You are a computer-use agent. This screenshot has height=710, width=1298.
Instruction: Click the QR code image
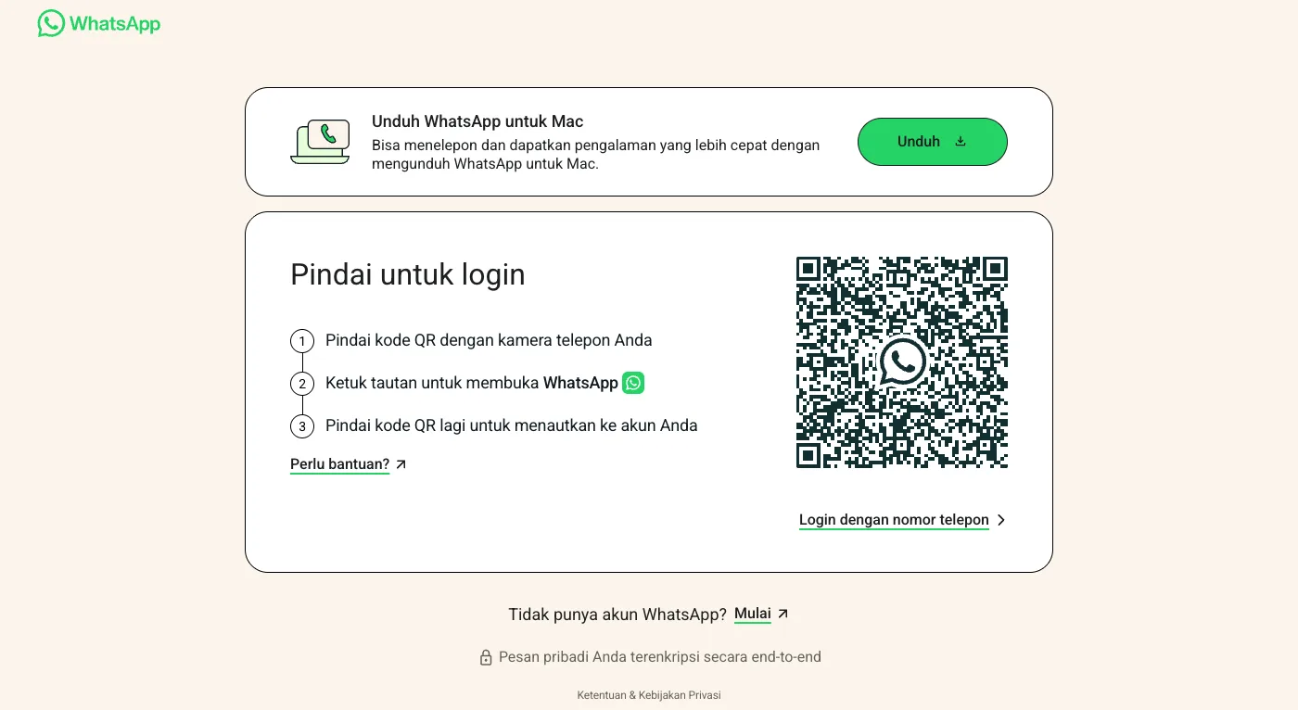902,362
